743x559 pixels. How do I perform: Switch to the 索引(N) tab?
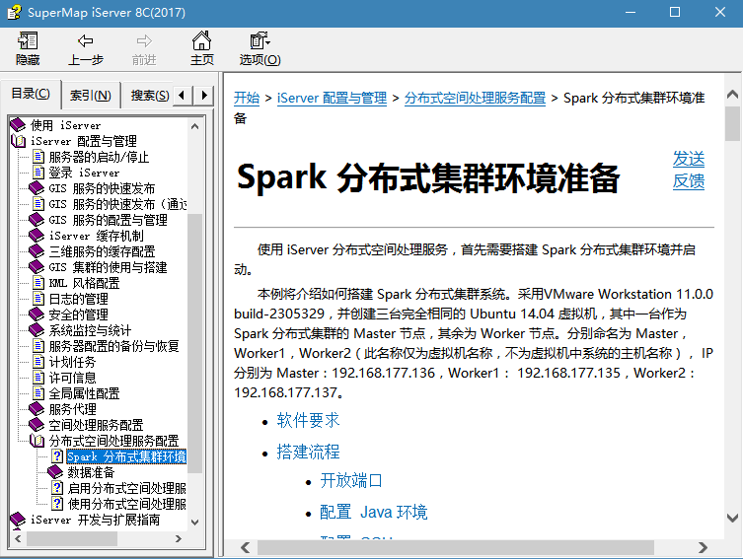tap(91, 96)
